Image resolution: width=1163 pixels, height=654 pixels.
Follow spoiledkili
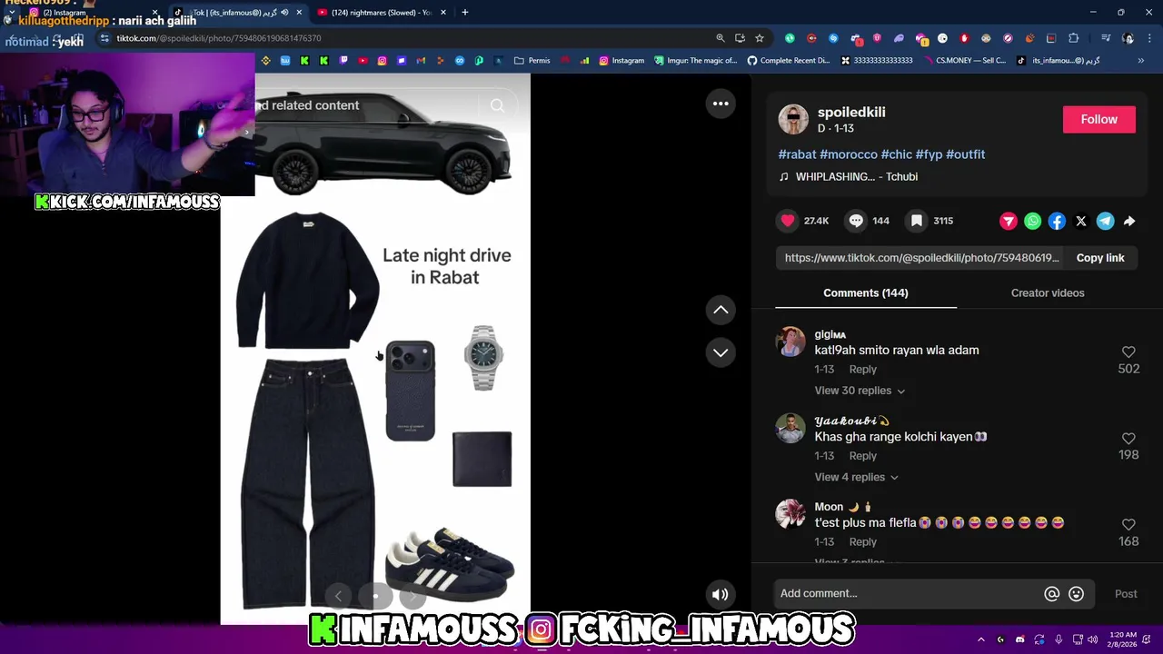click(1098, 119)
